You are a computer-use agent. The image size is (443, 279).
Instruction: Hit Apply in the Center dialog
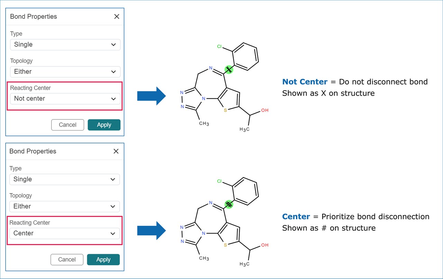pyautogui.click(x=103, y=260)
